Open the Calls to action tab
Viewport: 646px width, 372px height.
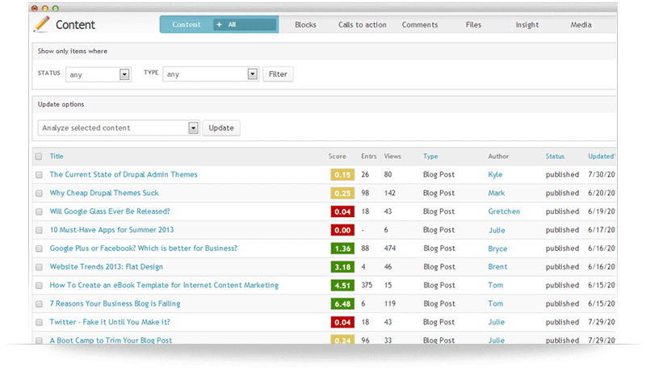tap(362, 25)
